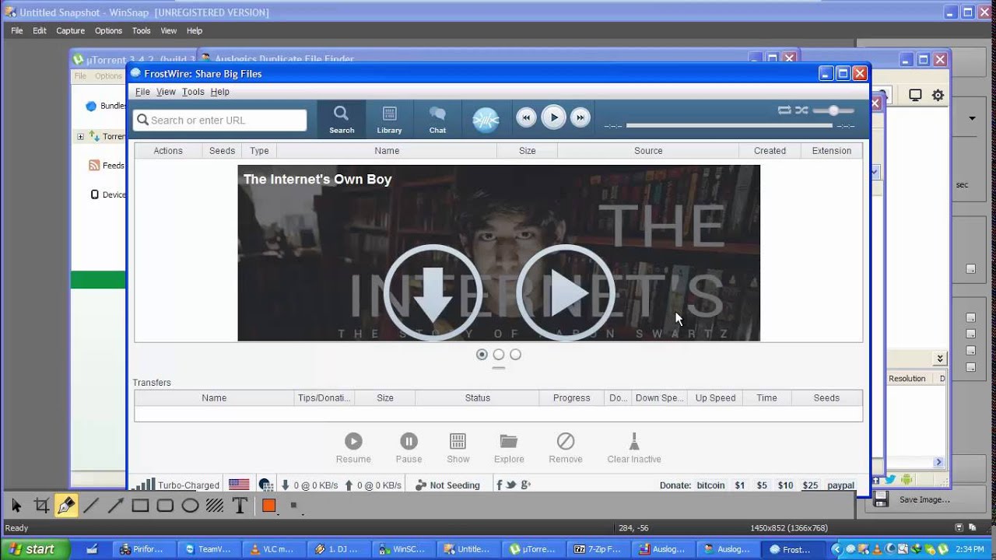Image resolution: width=996 pixels, height=560 pixels.
Task: Open WinSnap Options menu
Action: click(x=108, y=31)
